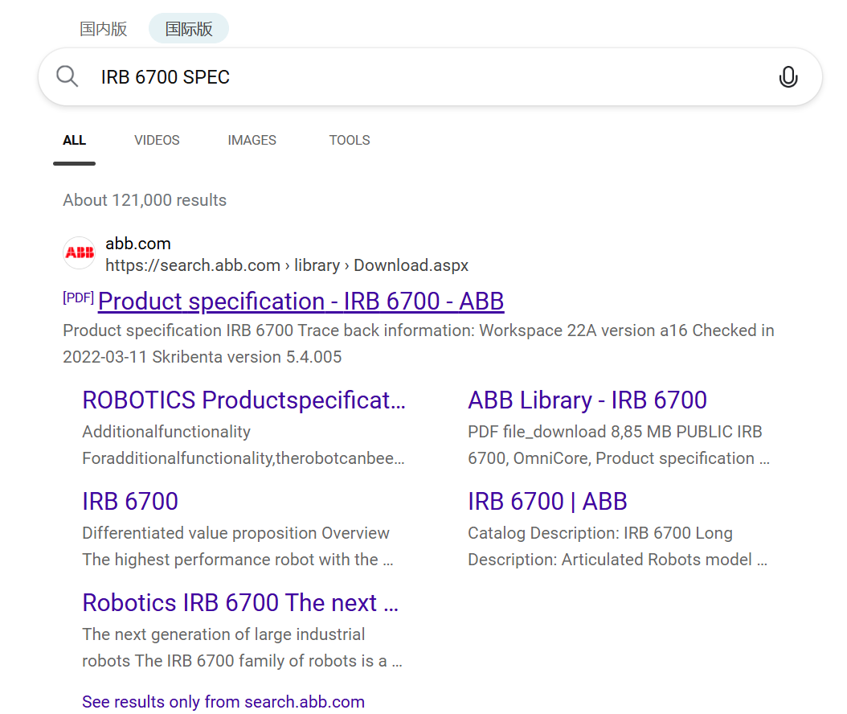Viewport: 847px width, 714px height.
Task: Click the ABB logo favicon
Action: pos(80,252)
